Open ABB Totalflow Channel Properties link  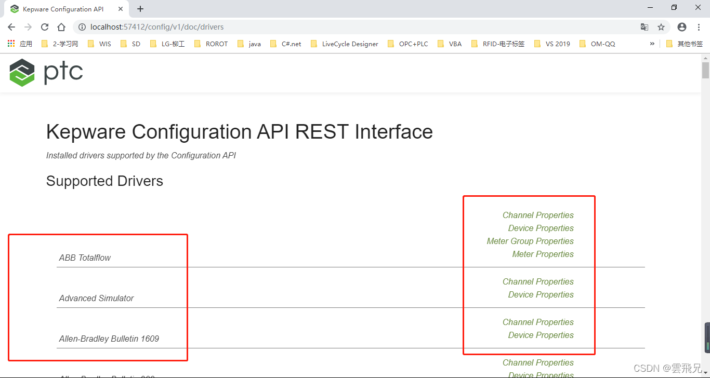(538, 215)
